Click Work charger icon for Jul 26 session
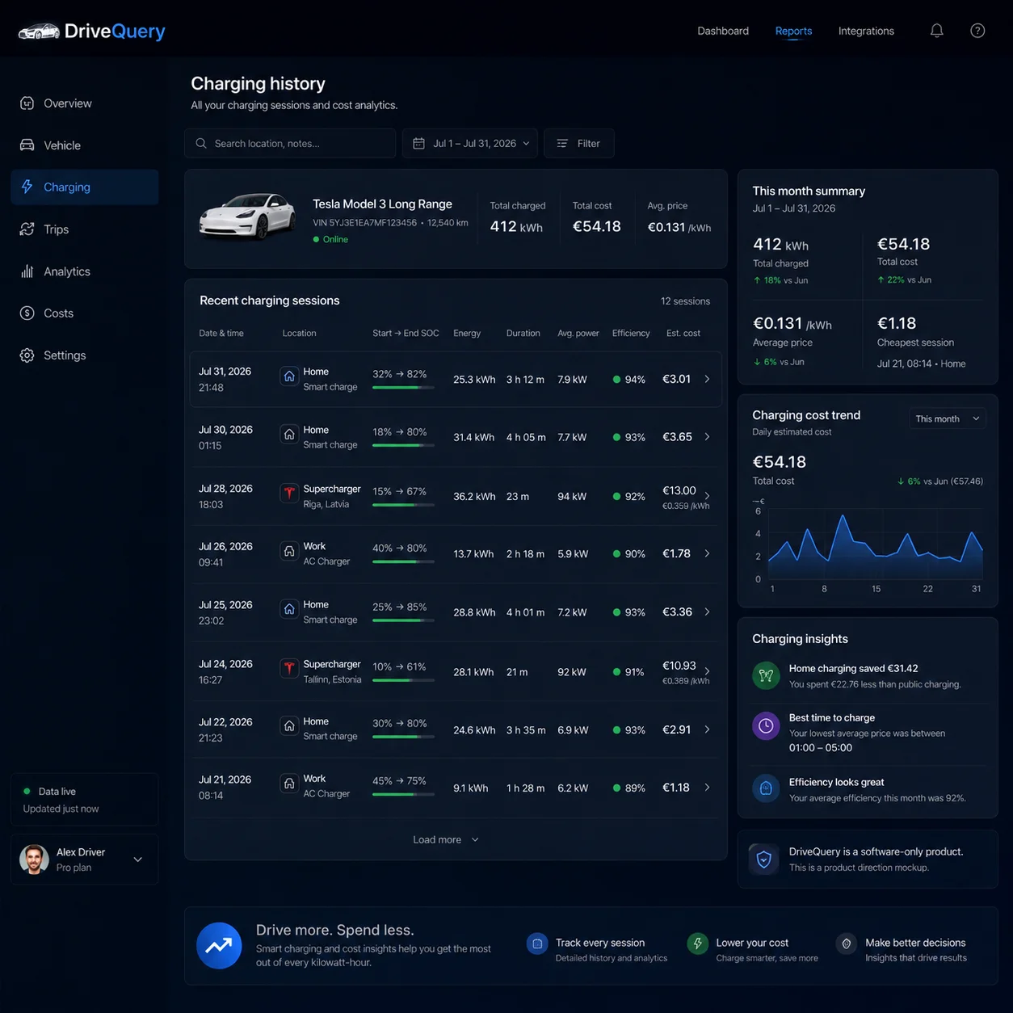 tap(289, 551)
